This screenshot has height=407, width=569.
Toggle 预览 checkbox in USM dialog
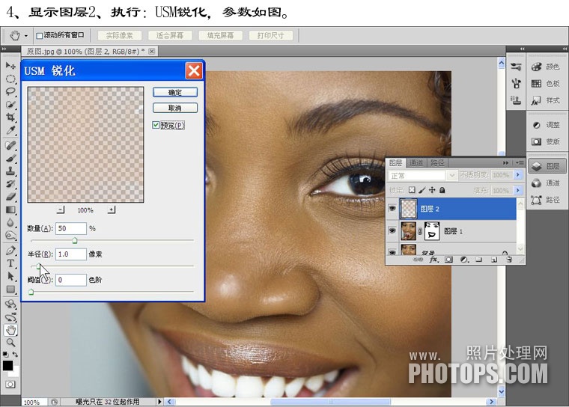156,125
